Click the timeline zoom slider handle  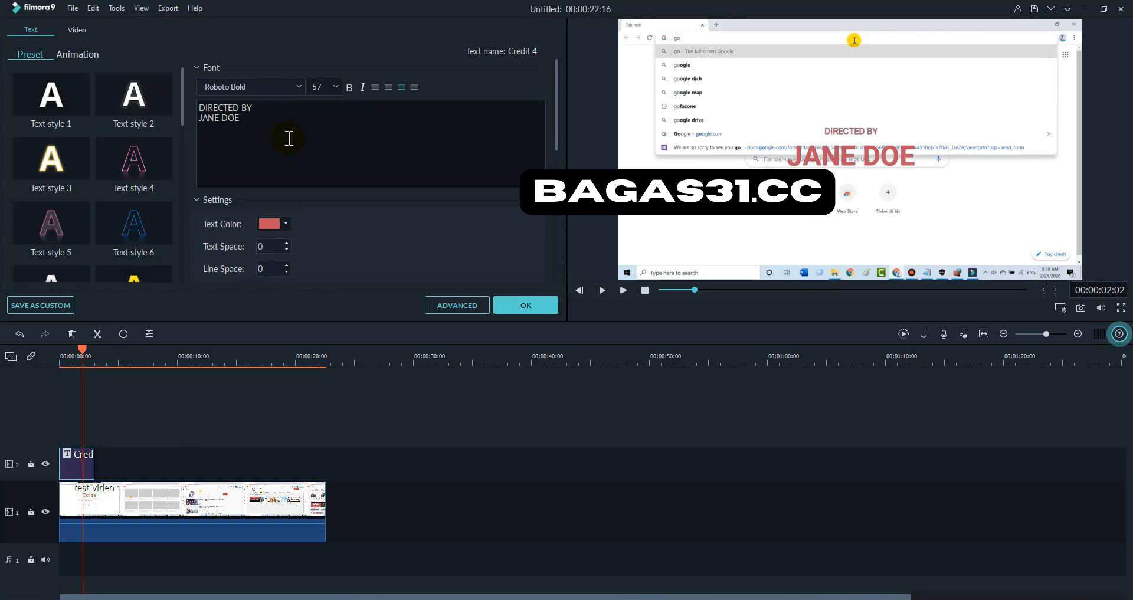pos(1046,334)
